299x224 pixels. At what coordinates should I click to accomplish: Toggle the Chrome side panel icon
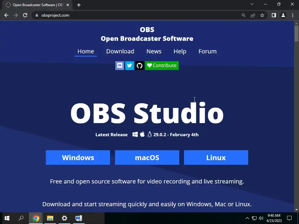pyautogui.click(x=274, y=15)
